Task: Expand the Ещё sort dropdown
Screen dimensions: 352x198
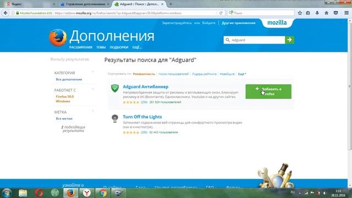Action: (x=242, y=74)
